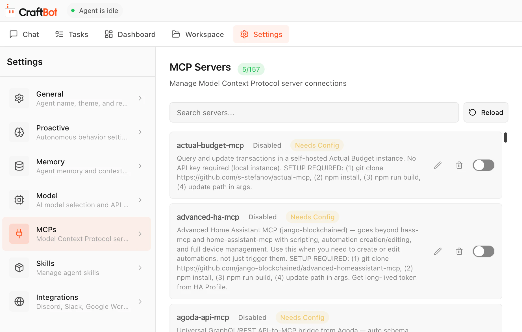Open the Dashboard tab
This screenshot has height=332, width=522.
[x=130, y=34]
